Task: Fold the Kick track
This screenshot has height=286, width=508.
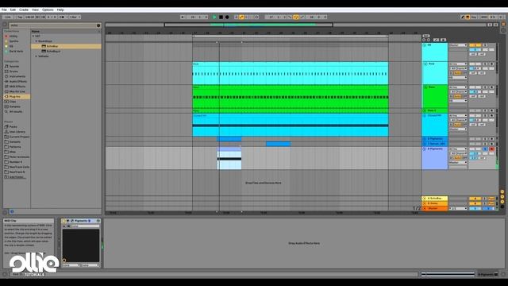Action: 425,64
